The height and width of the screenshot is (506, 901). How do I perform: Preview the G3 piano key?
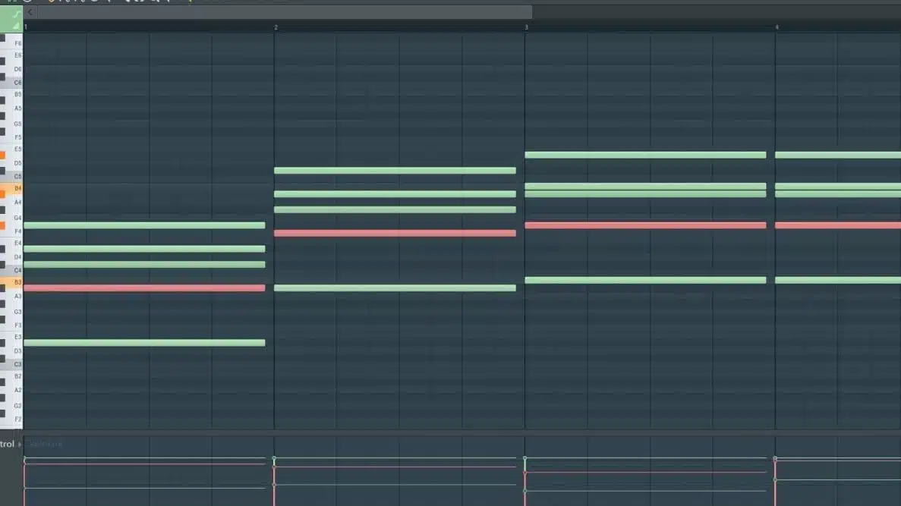tap(11, 312)
